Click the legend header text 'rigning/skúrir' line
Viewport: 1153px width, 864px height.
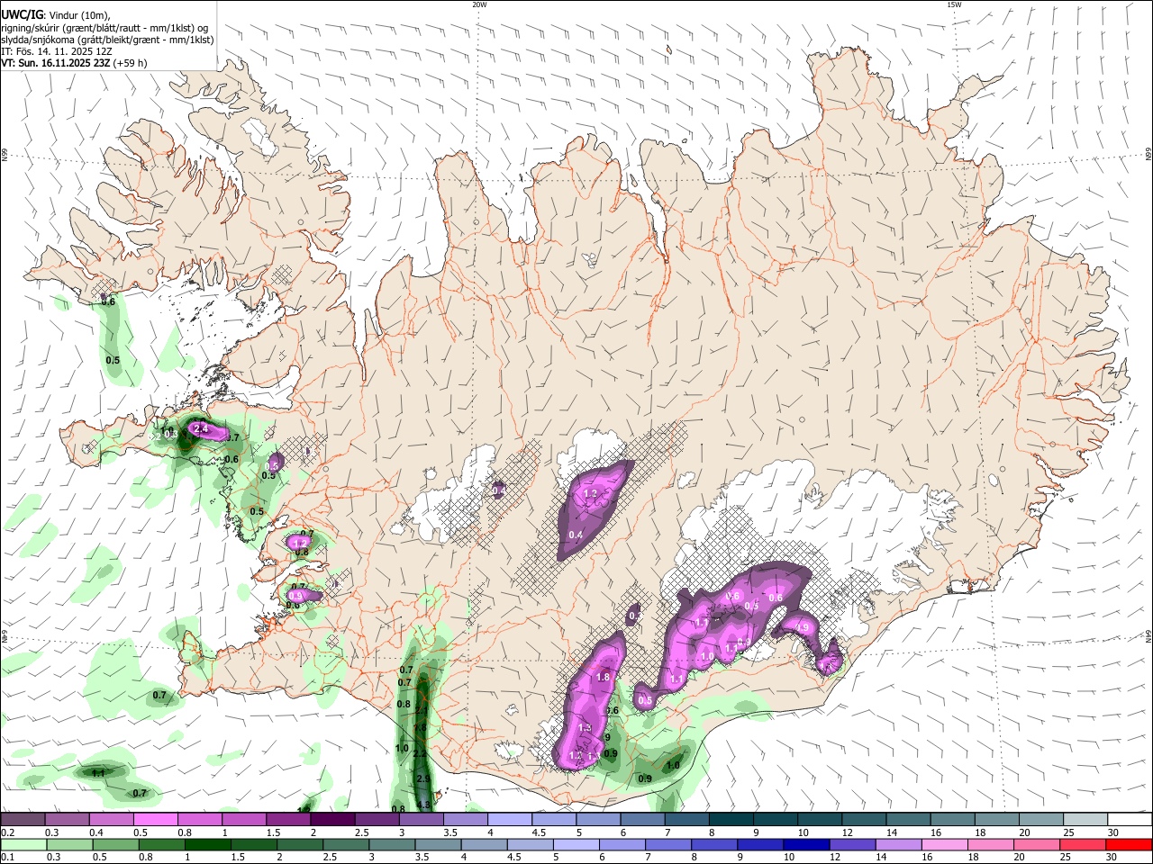point(104,26)
